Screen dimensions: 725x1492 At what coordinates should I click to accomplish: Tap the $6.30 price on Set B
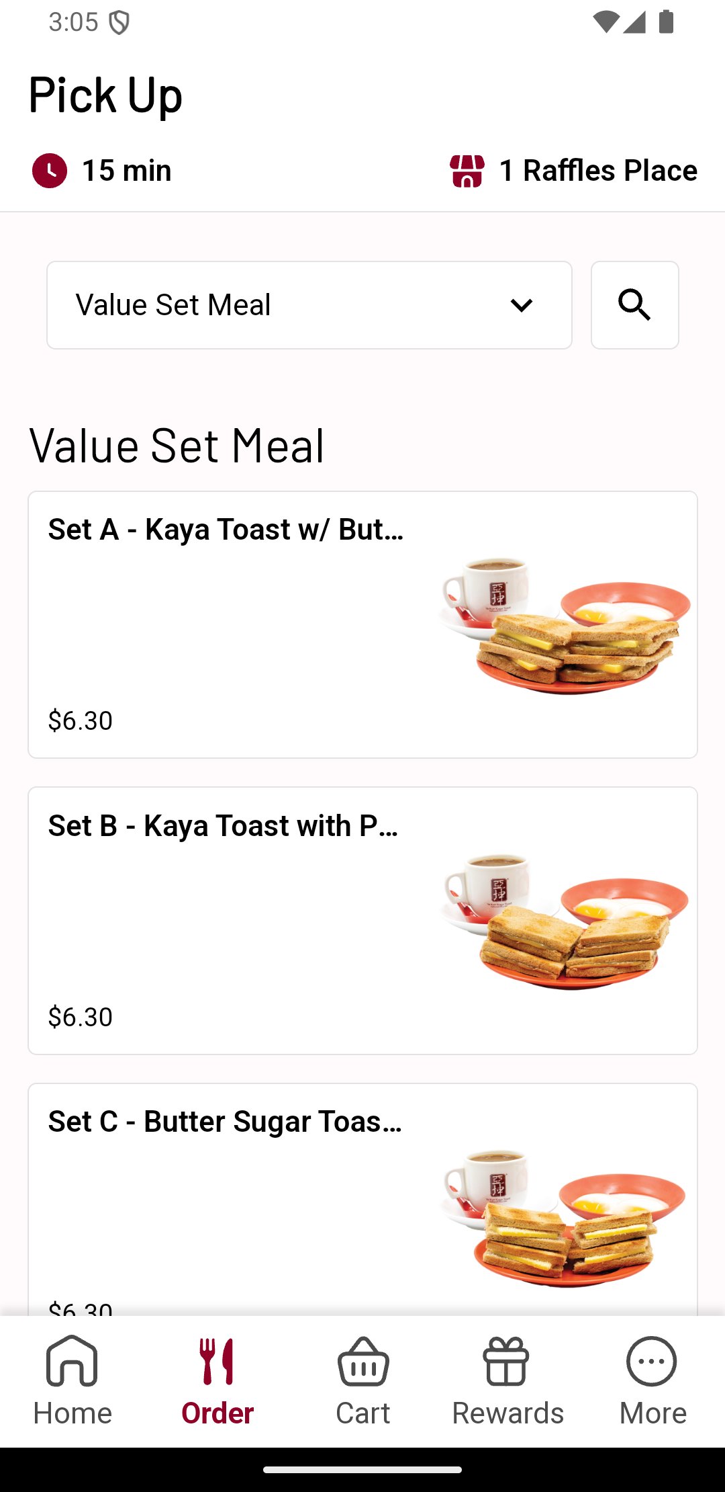tap(81, 1017)
